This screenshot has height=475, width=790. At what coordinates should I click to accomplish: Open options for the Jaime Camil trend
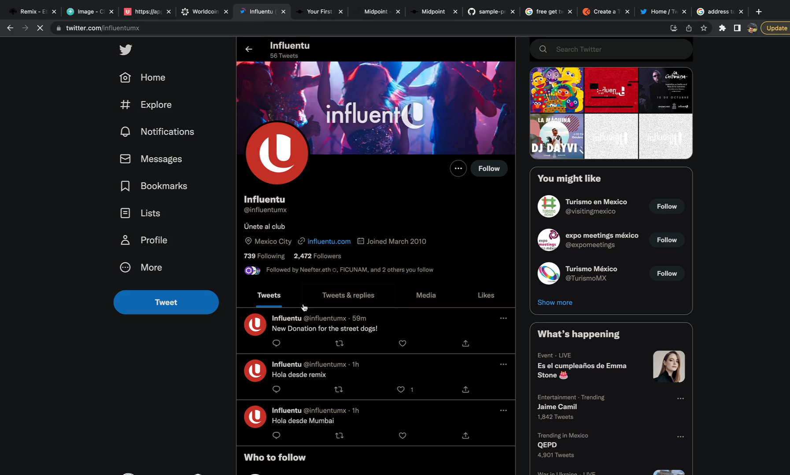[680, 398]
